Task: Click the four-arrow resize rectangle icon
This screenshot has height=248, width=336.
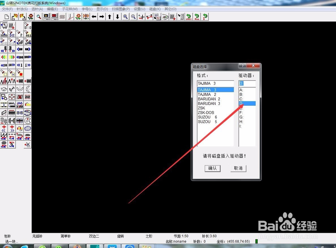Action: coord(12,97)
